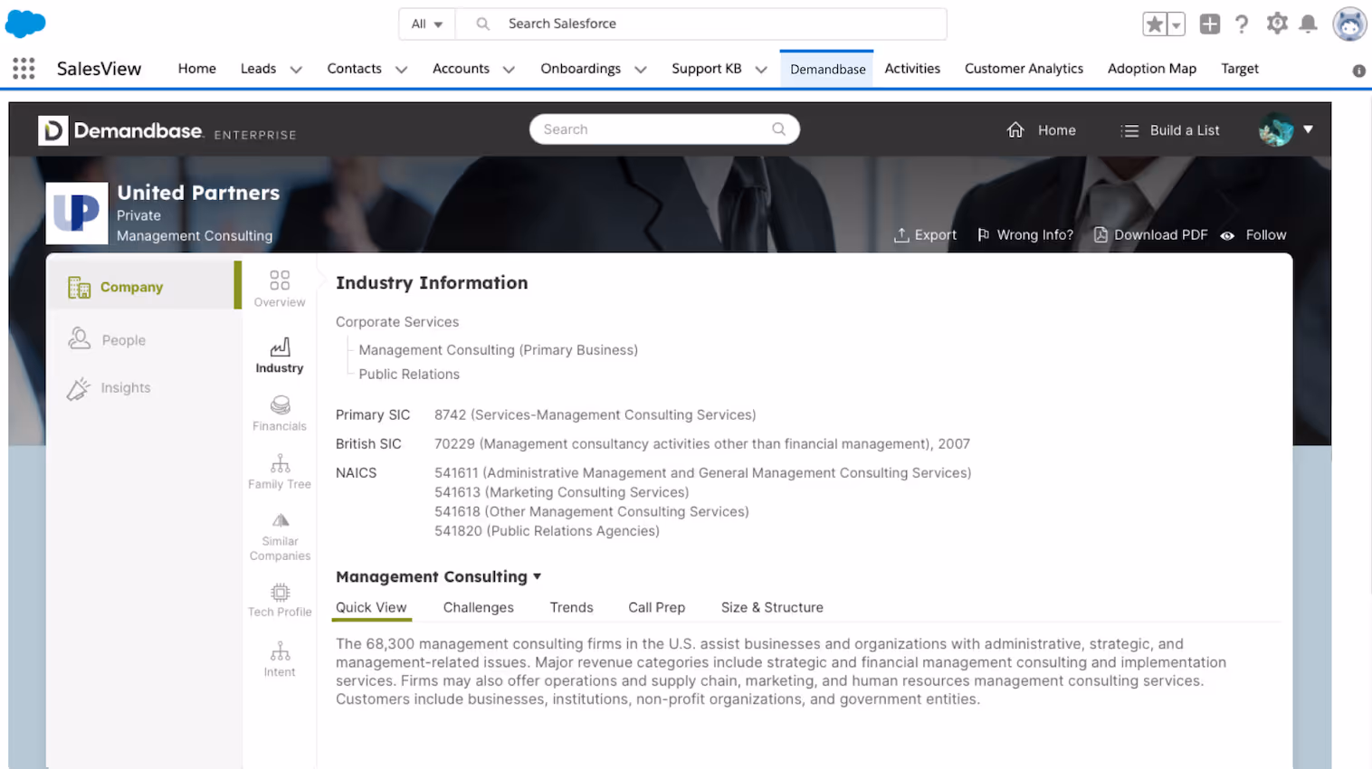The image size is (1372, 769).
Task: Focus the Search Salesforce field
Action: coord(701,24)
